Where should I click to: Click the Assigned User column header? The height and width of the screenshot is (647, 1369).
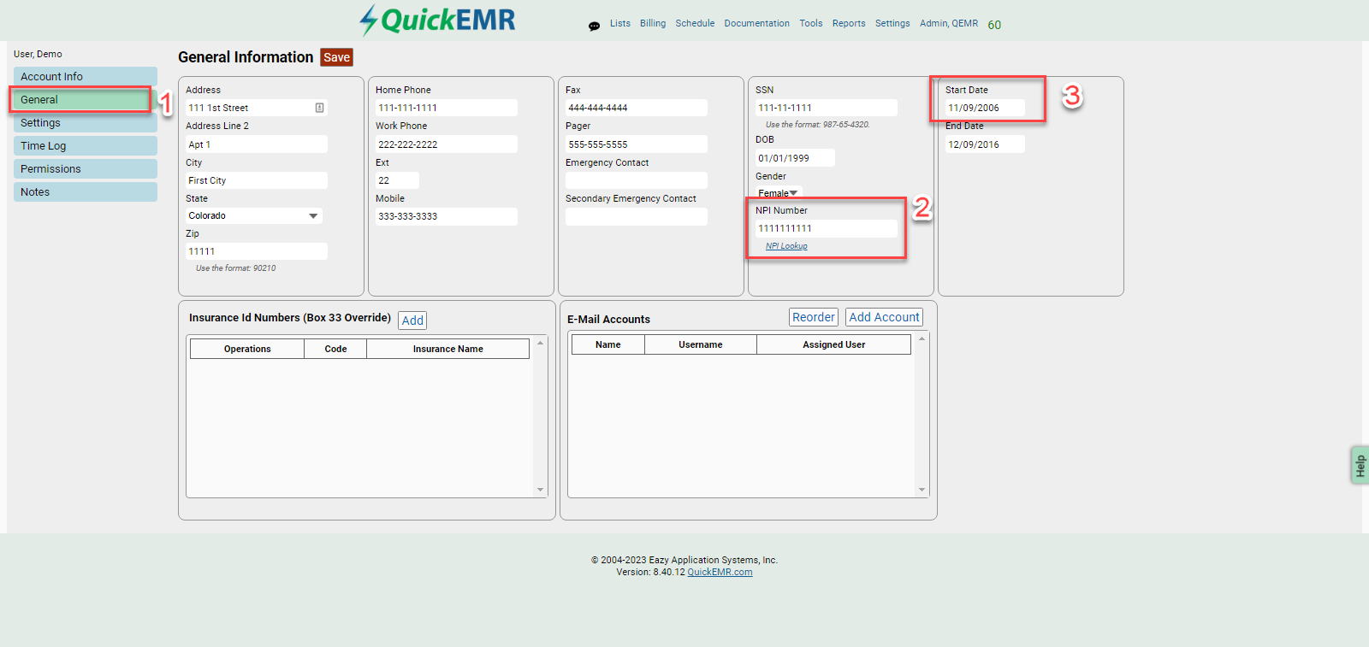[834, 344]
